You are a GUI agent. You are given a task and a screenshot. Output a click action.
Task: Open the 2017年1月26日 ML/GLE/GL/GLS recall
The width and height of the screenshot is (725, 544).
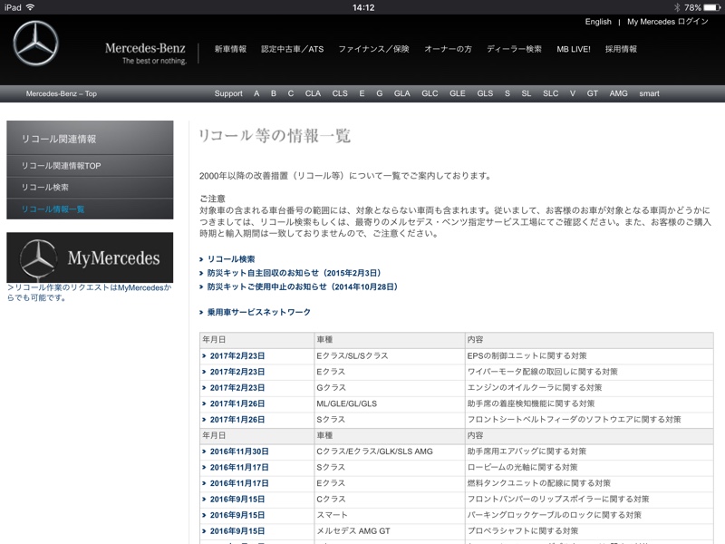(x=237, y=403)
